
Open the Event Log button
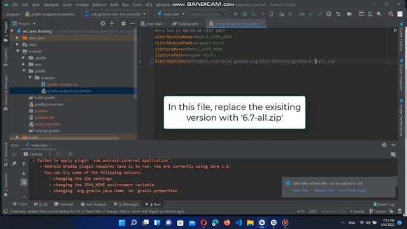(x=383, y=204)
